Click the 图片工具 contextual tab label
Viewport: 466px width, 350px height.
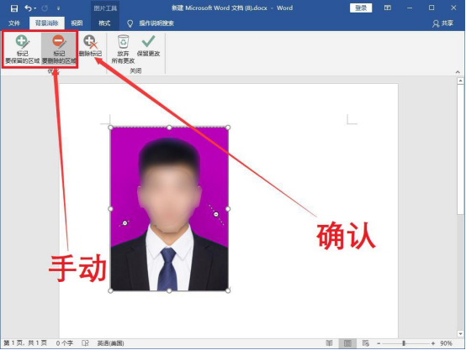pos(105,8)
